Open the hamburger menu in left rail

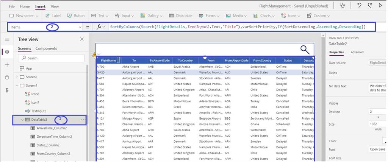(x=7, y=39)
